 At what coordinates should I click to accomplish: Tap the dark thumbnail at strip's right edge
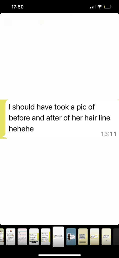coord(116,237)
